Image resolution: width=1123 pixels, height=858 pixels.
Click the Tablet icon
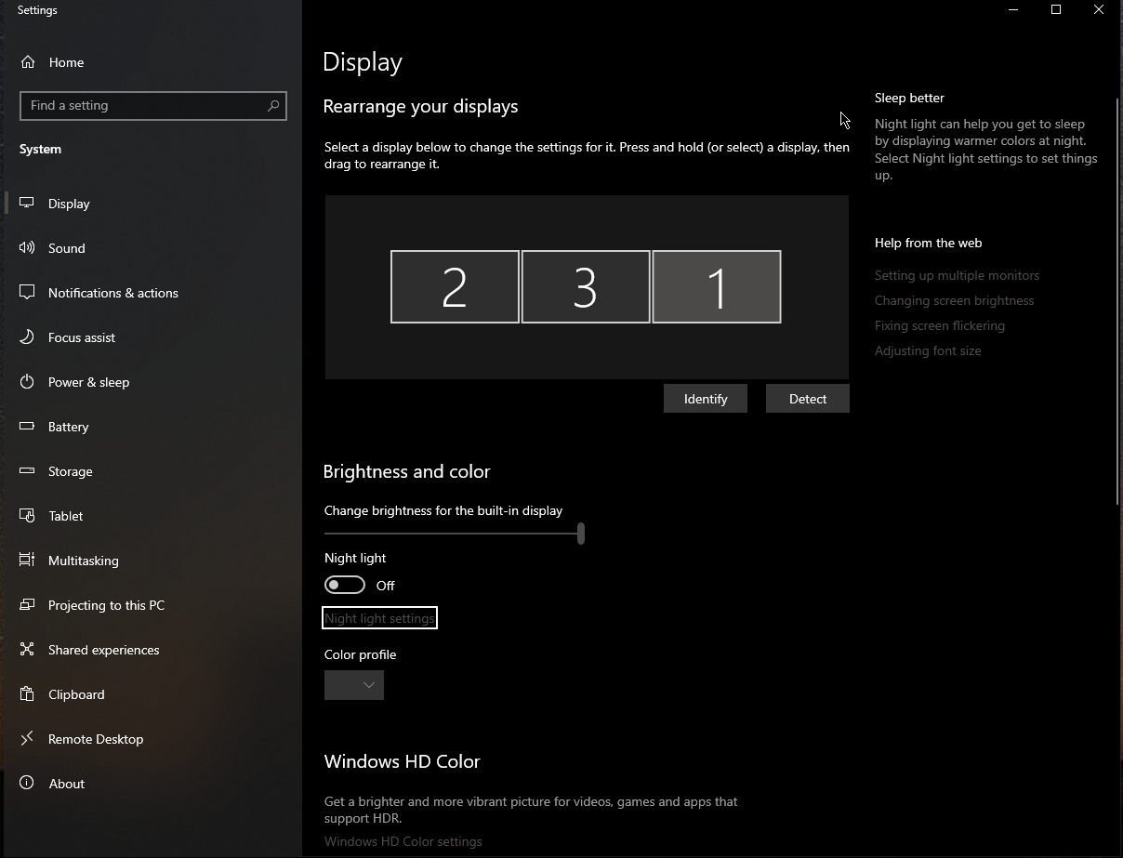coord(28,516)
